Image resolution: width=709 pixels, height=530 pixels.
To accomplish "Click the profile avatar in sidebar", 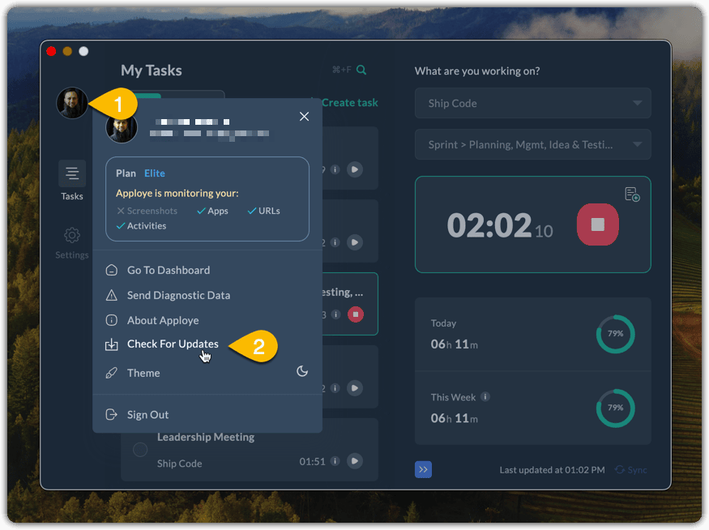I will pyautogui.click(x=71, y=103).
